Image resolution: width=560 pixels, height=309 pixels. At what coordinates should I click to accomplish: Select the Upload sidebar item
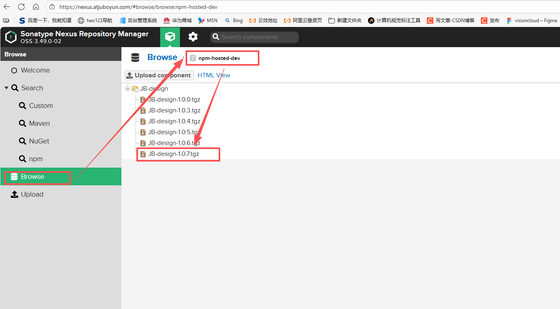32,194
